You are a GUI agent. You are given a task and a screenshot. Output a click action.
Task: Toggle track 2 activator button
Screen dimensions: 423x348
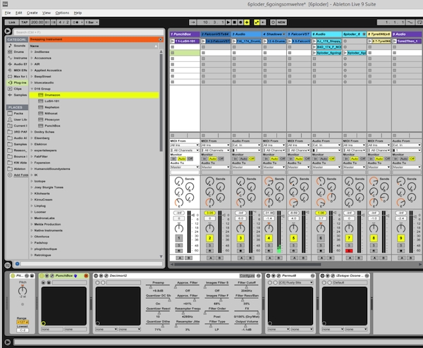[x=209, y=238]
